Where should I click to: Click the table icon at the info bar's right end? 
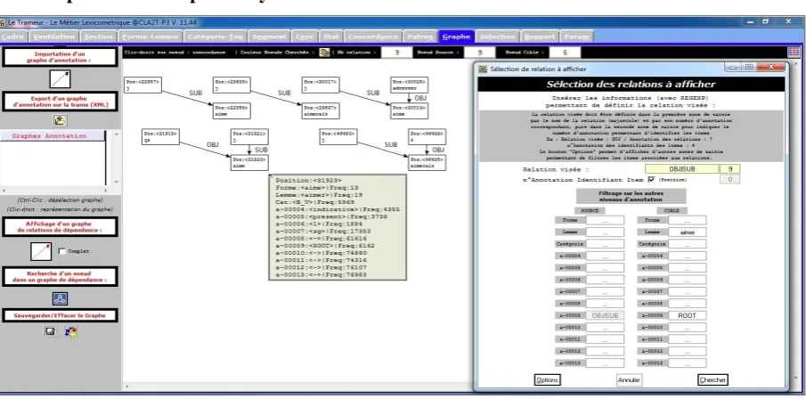[794, 53]
